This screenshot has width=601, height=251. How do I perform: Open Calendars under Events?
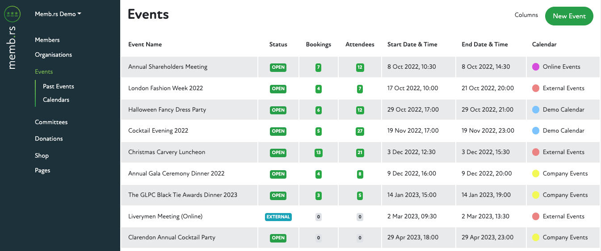tap(56, 100)
